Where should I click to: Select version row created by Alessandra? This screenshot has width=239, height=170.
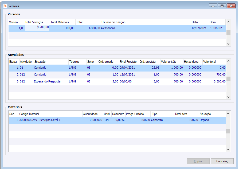click(x=108, y=28)
